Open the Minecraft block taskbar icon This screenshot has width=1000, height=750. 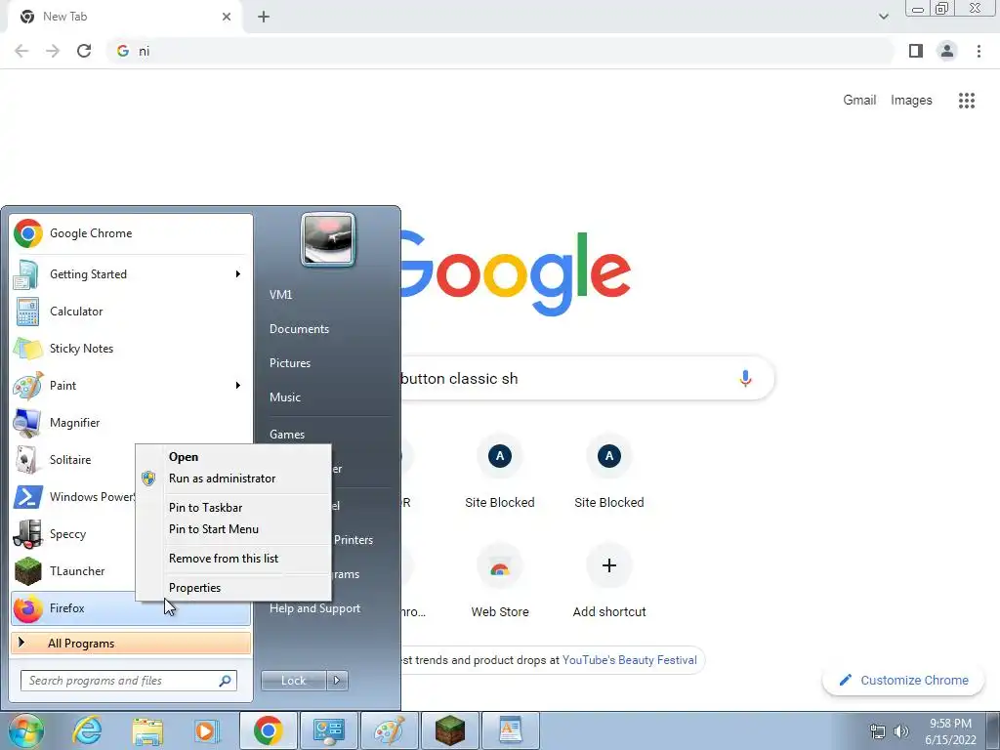[449, 730]
